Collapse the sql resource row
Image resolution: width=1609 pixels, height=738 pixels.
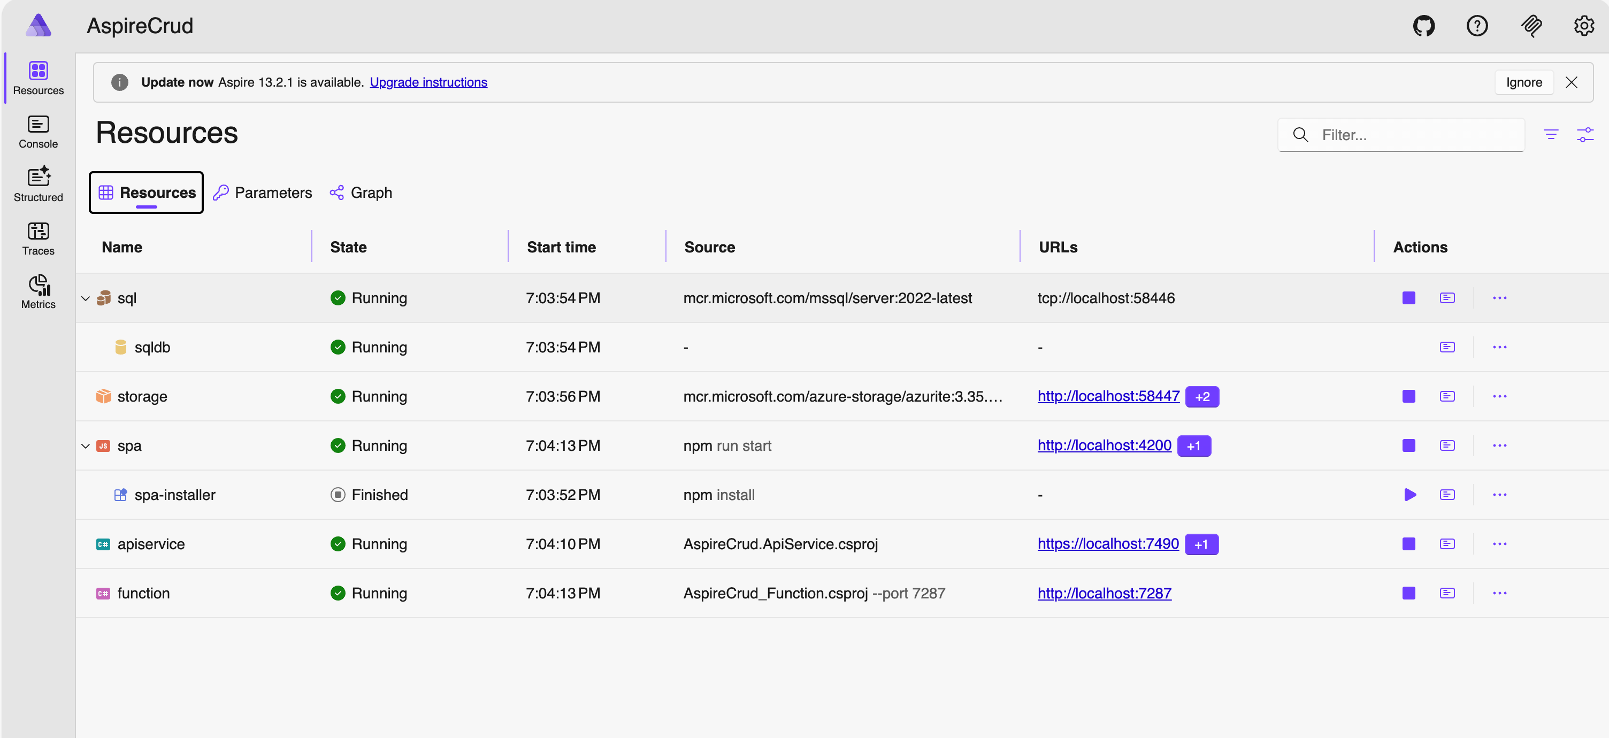click(86, 298)
